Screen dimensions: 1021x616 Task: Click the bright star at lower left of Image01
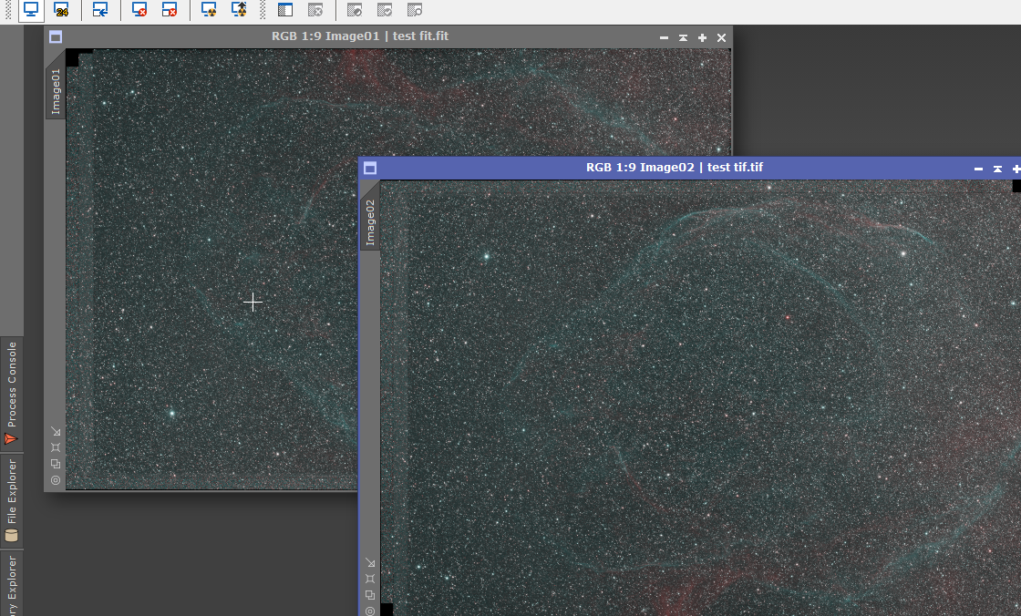coord(172,413)
